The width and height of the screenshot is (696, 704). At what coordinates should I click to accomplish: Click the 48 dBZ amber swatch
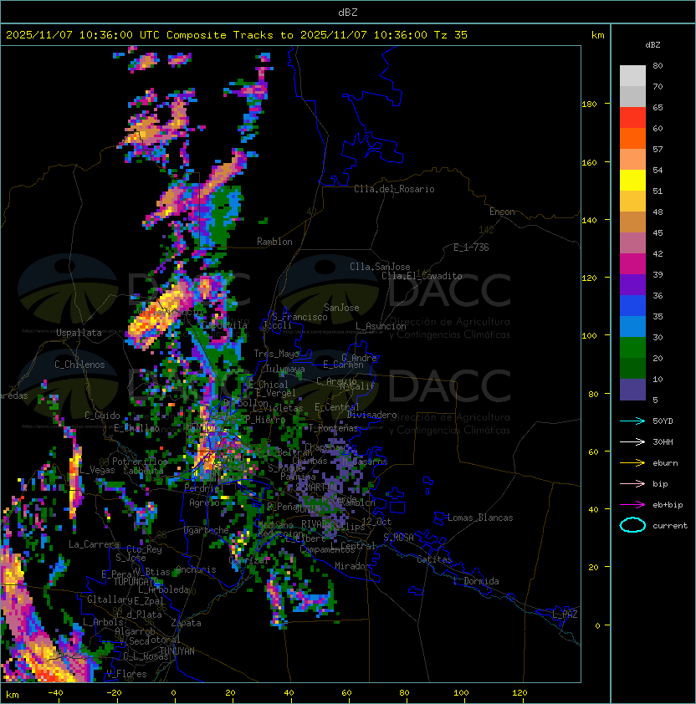click(x=632, y=202)
